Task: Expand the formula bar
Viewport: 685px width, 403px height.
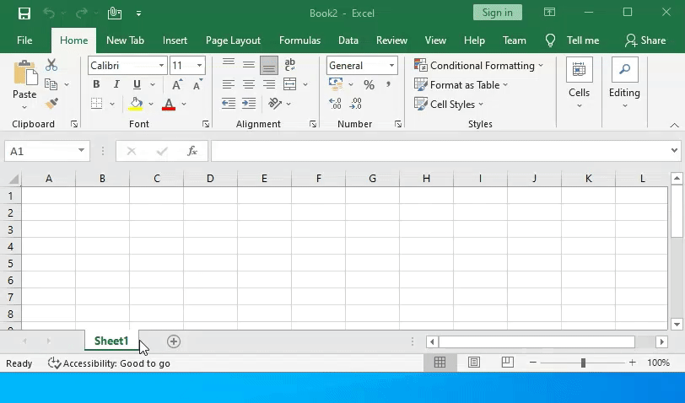Action: point(674,151)
